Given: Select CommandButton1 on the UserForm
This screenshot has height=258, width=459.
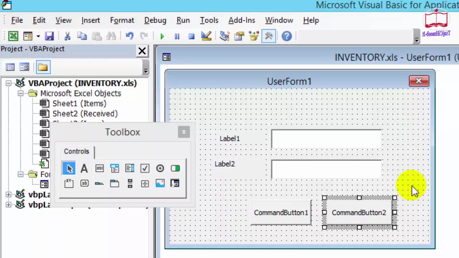Looking at the screenshot, I should (281, 212).
